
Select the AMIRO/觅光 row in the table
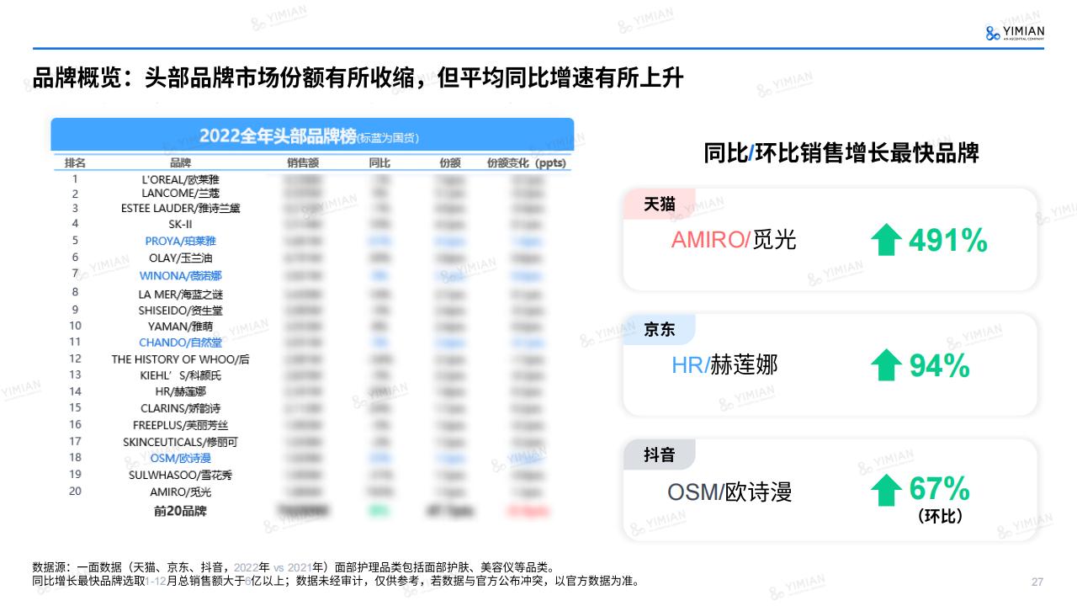point(311,492)
